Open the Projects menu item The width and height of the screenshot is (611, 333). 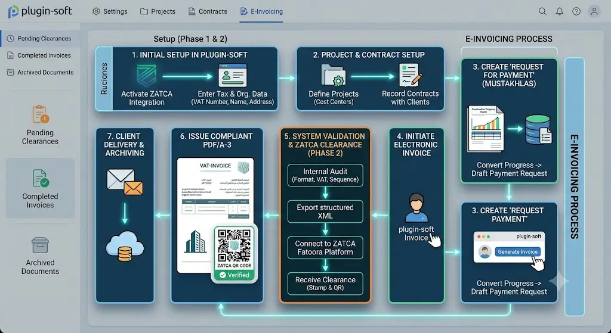(x=158, y=11)
